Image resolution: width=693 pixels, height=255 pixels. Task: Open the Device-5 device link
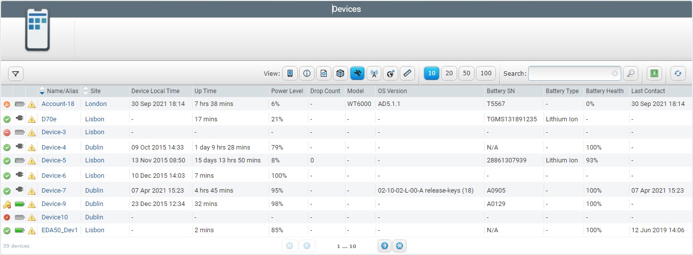53,160
